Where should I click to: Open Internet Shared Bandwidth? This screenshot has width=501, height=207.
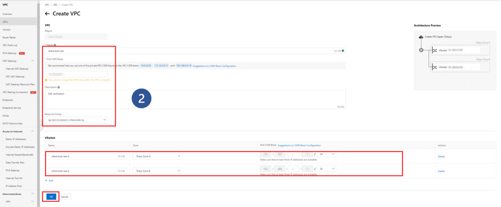click(20, 154)
